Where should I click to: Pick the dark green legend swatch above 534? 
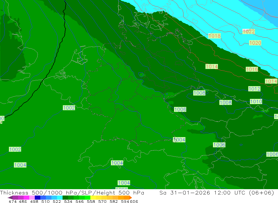click(x=65, y=197)
